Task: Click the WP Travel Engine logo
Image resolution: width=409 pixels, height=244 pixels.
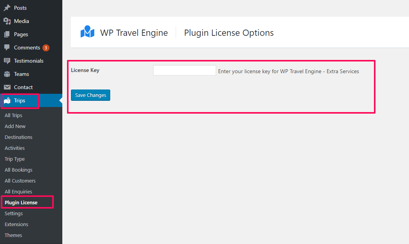Action: click(x=87, y=32)
